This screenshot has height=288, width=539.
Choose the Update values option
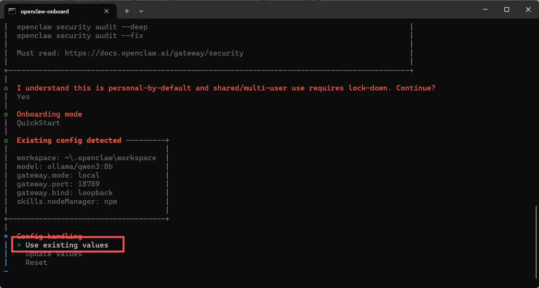pyautogui.click(x=54, y=254)
